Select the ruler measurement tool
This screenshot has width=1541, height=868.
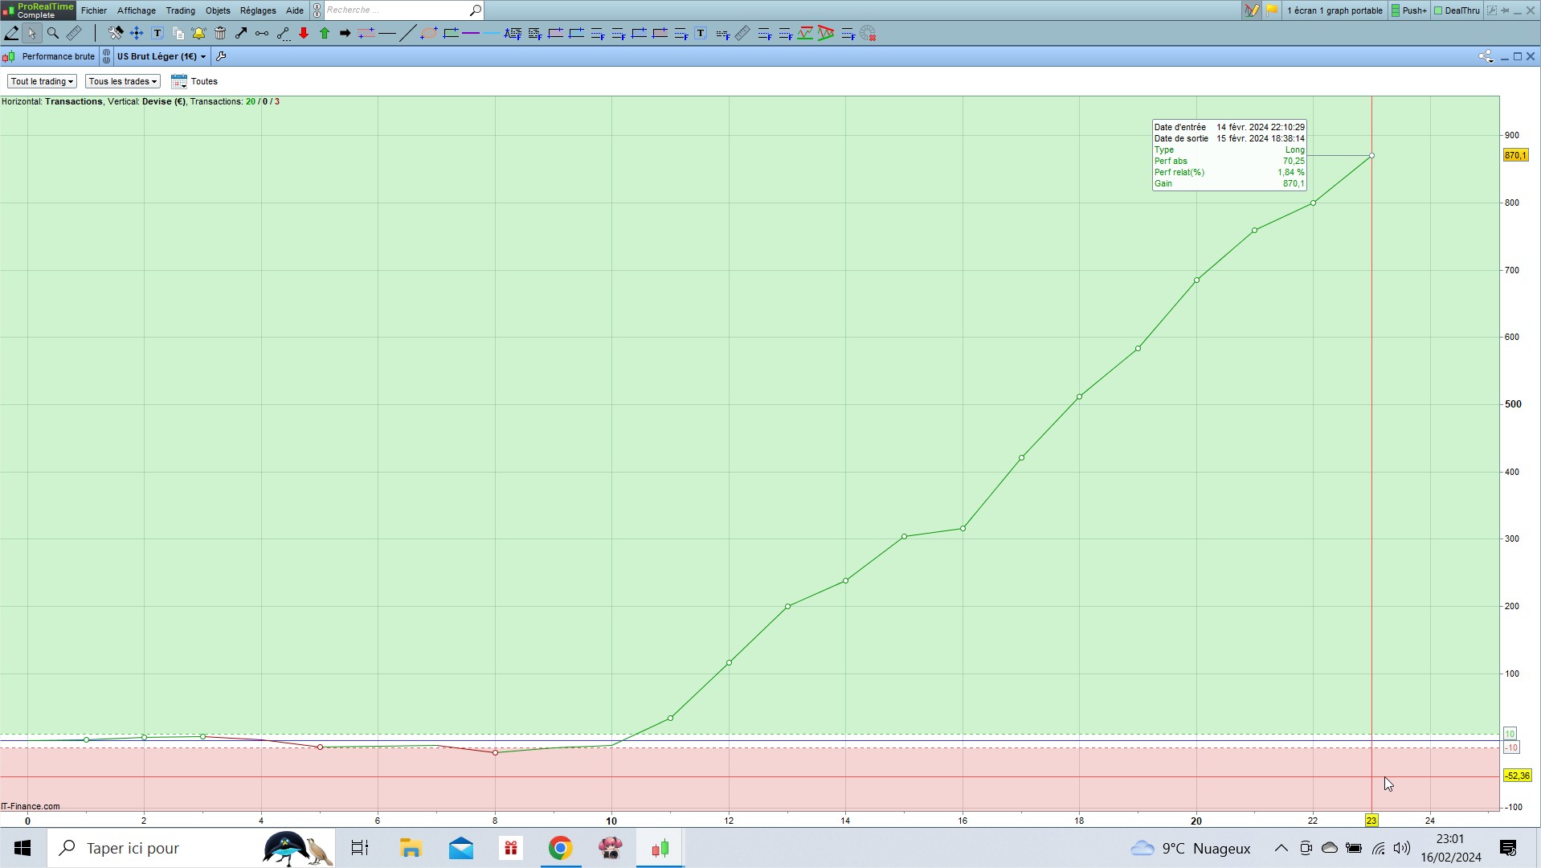tap(74, 33)
